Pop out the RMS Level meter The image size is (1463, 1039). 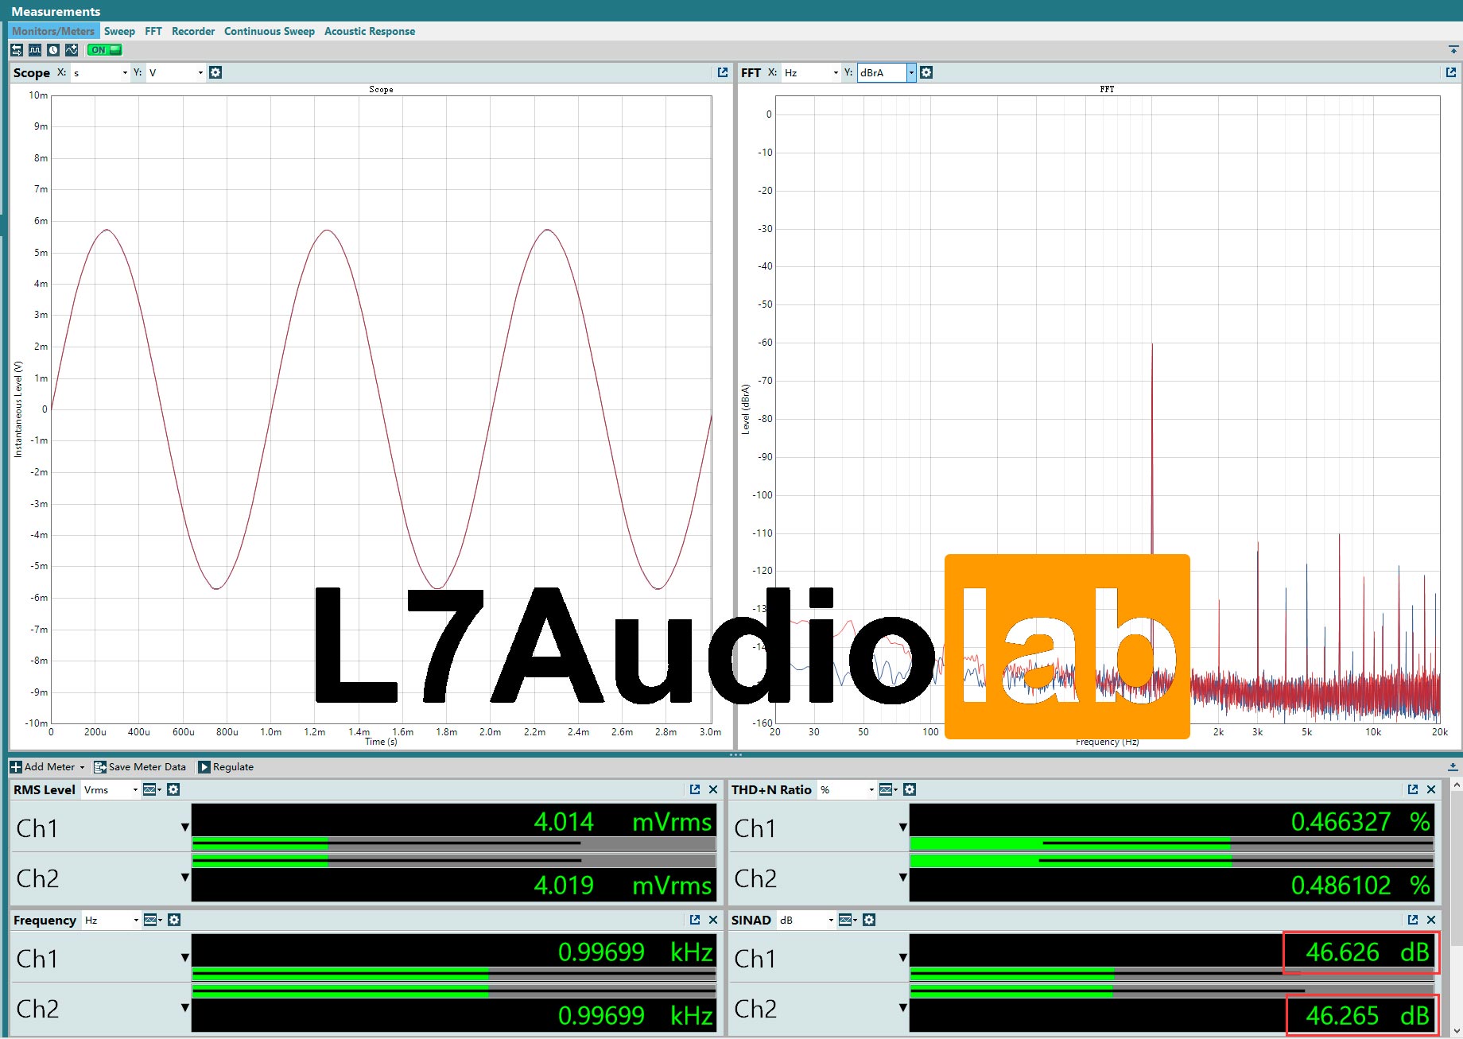tap(695, 789)
